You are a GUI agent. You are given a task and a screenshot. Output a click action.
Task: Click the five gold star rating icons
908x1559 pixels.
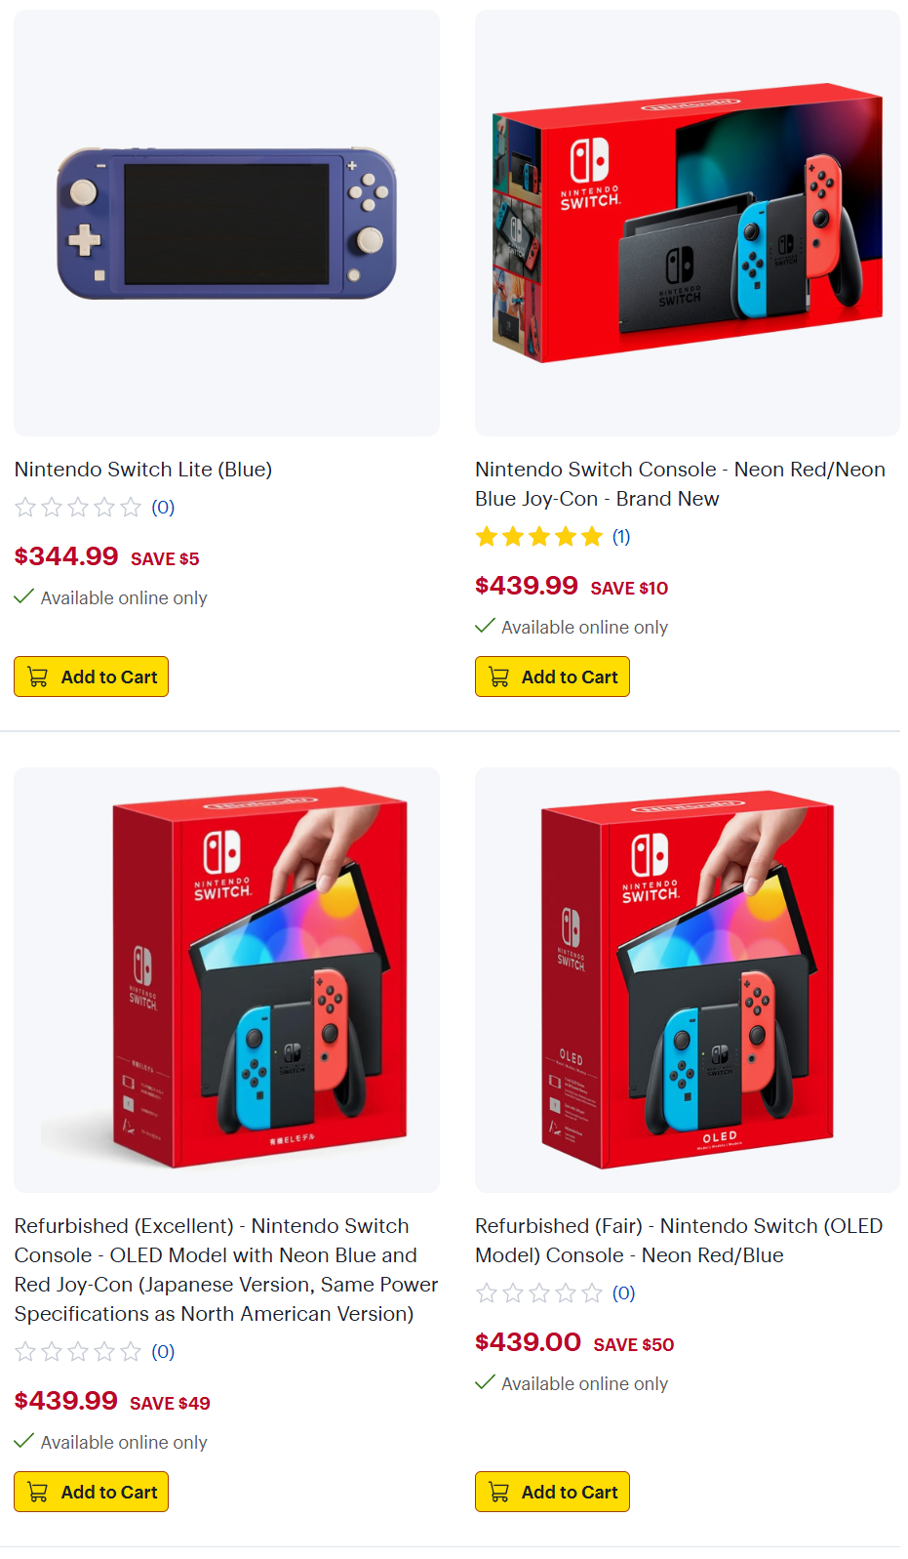tap(539, 537)
